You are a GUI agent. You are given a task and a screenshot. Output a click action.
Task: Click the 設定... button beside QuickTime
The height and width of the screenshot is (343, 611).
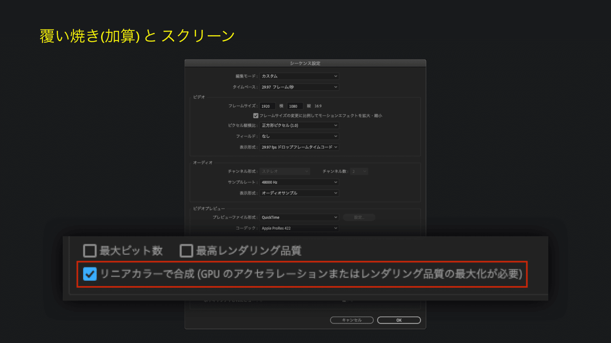(x=359, y=217)
